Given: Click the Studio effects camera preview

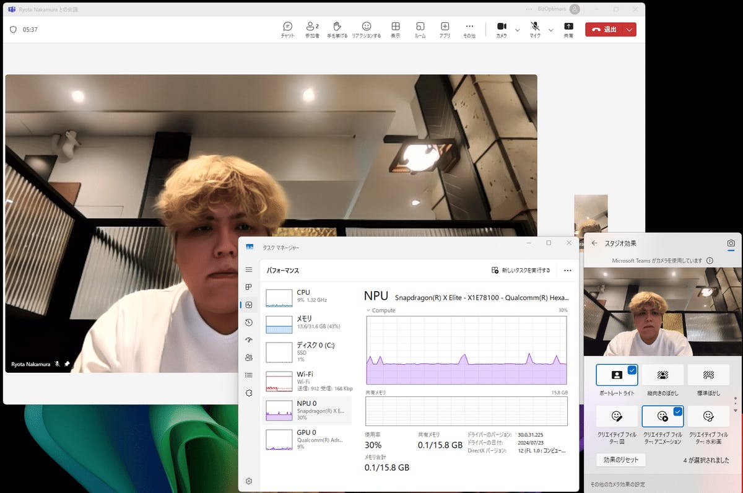Looking at the screenshot, I should coord(663,312).
